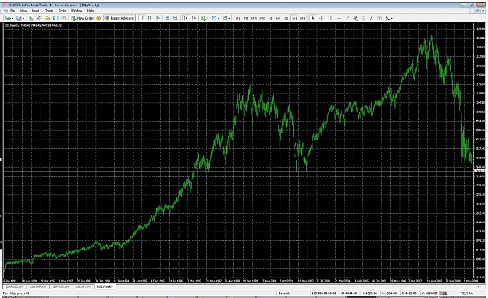Select the D1 timeframe button
The width and height of the screenshot is (488, 298).
287,18
